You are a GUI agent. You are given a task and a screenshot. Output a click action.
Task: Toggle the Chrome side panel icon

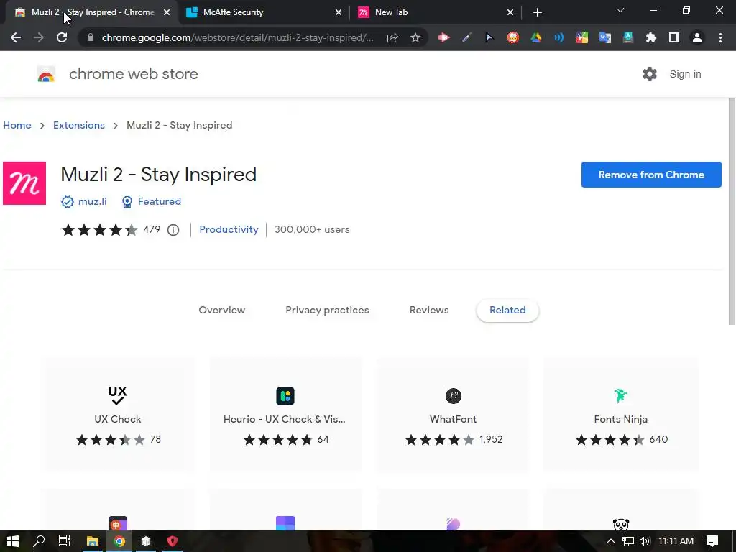(674, 37)
